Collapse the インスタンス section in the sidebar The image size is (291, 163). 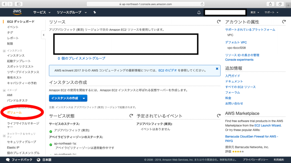(4, 50)
